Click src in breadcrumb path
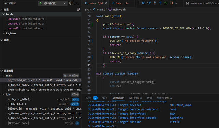 click(x=87, y=9)
